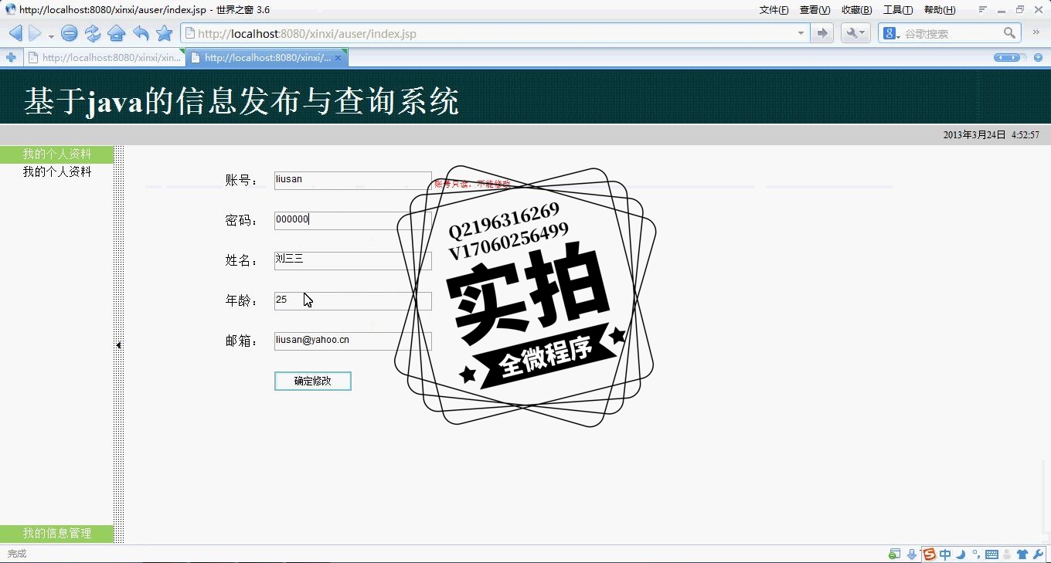Select 我的个人资料 green section header

point(57,154)
